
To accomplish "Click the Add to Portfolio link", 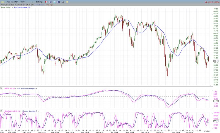I will click(40, 4).
